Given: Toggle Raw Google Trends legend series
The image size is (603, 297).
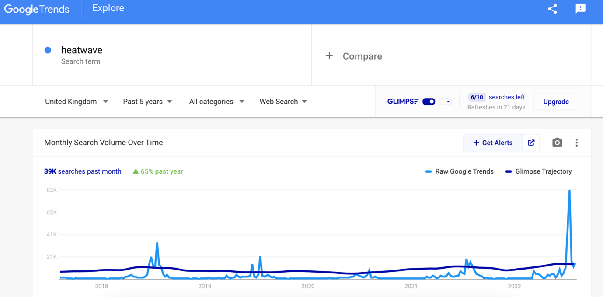Looking at the screenshot, I should (x=459, y=171).
